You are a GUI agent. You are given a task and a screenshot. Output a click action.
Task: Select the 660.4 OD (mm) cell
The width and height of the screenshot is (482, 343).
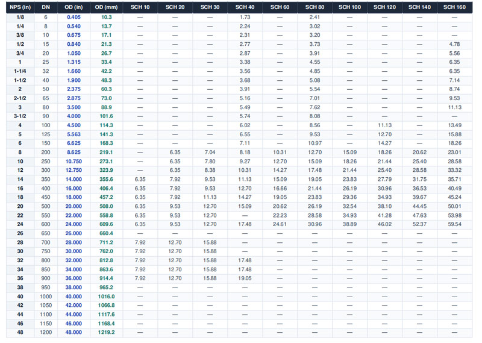pyautogui.click(x=107, y=233)
